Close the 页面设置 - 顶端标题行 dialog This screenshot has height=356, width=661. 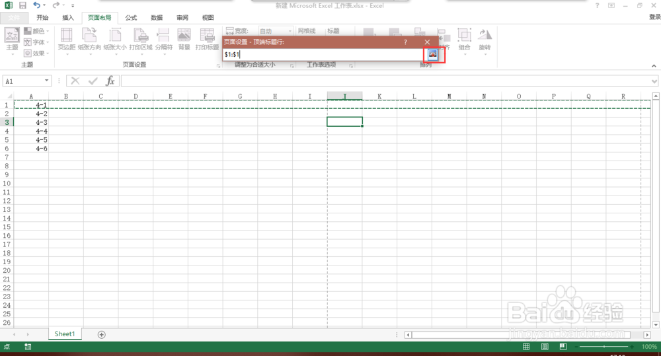click(x=427, y=42)
